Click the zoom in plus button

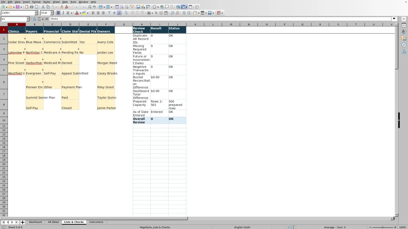pos(395,227)
